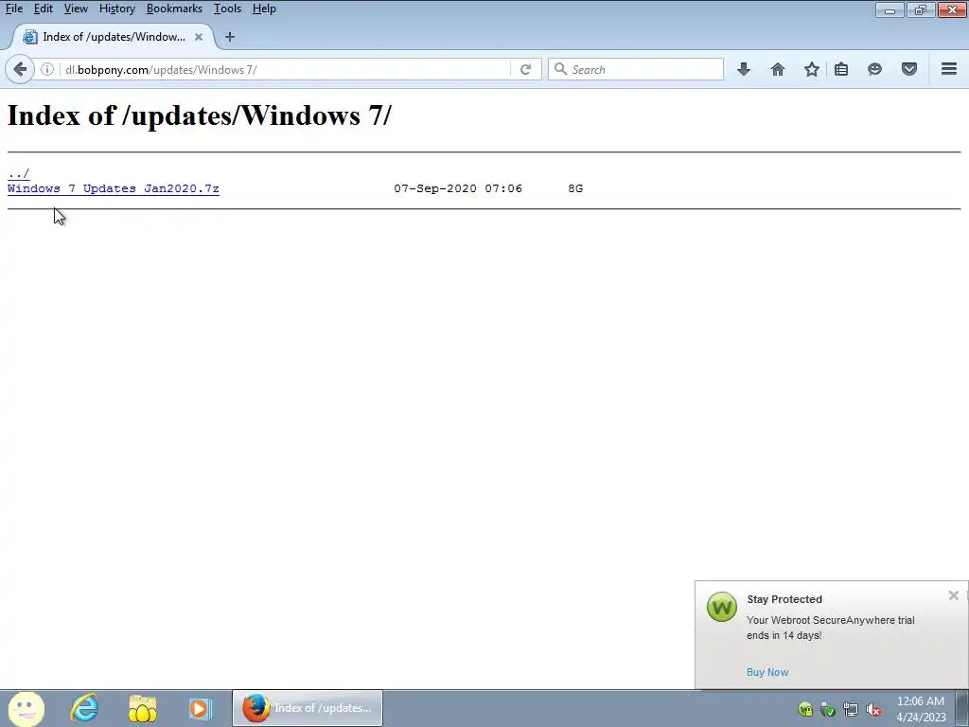The image size is (969, 727).
Task: Show site information icon in address bar
Action: (x=47, y=69)
